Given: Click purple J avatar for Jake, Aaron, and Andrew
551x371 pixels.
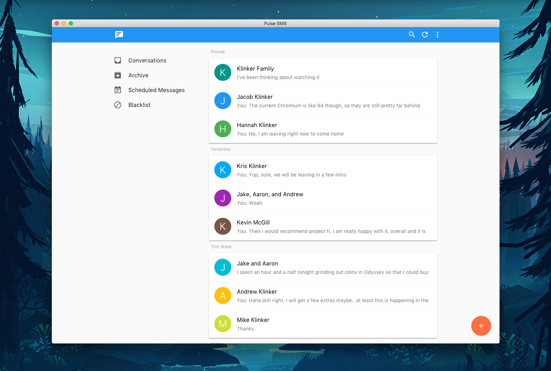Looking at the screenshot, I should point(223,198).
